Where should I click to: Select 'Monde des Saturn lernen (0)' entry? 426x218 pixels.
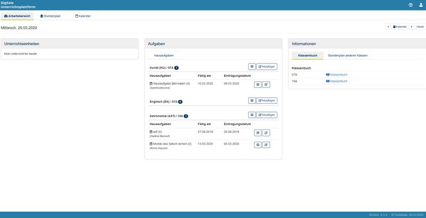tap(170, 143)
